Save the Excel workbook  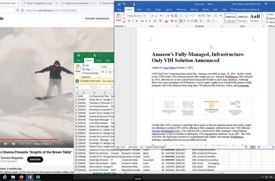(x=79, y=55)
